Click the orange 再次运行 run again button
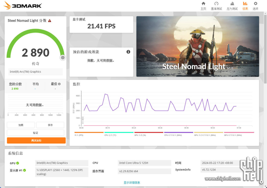Screen dimensions: 267x188 coord(36,141)
